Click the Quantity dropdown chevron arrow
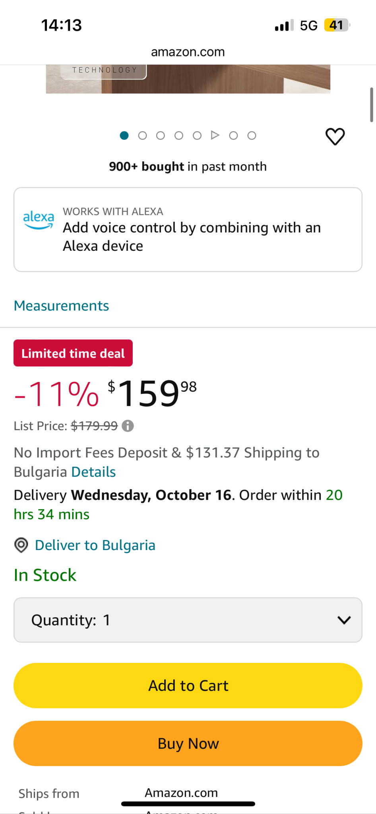Viewport: 376px width, 814px height. coord(344,620)
